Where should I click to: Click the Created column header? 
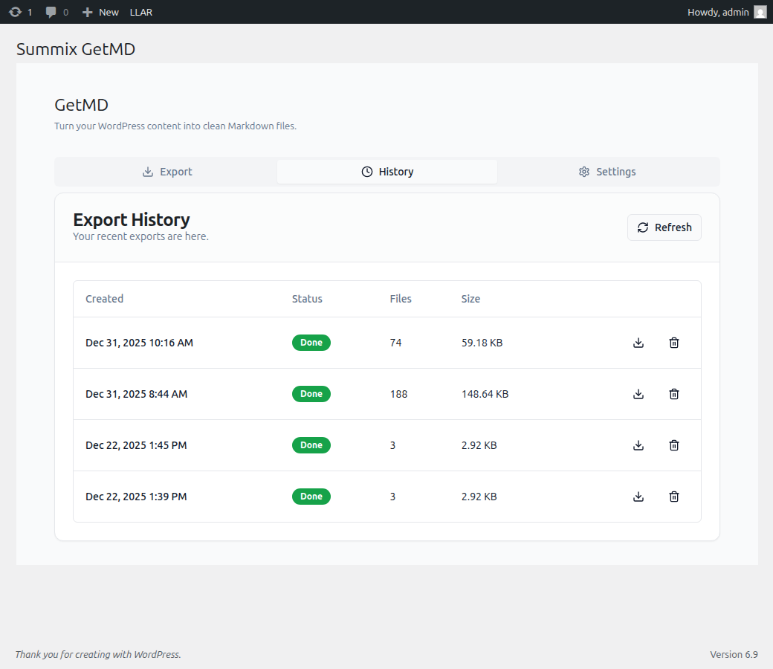click(105, 299)
